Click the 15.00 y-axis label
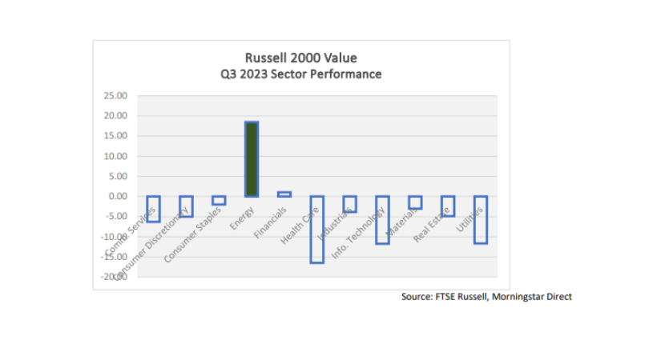665x344 pixels. point(115,136)
